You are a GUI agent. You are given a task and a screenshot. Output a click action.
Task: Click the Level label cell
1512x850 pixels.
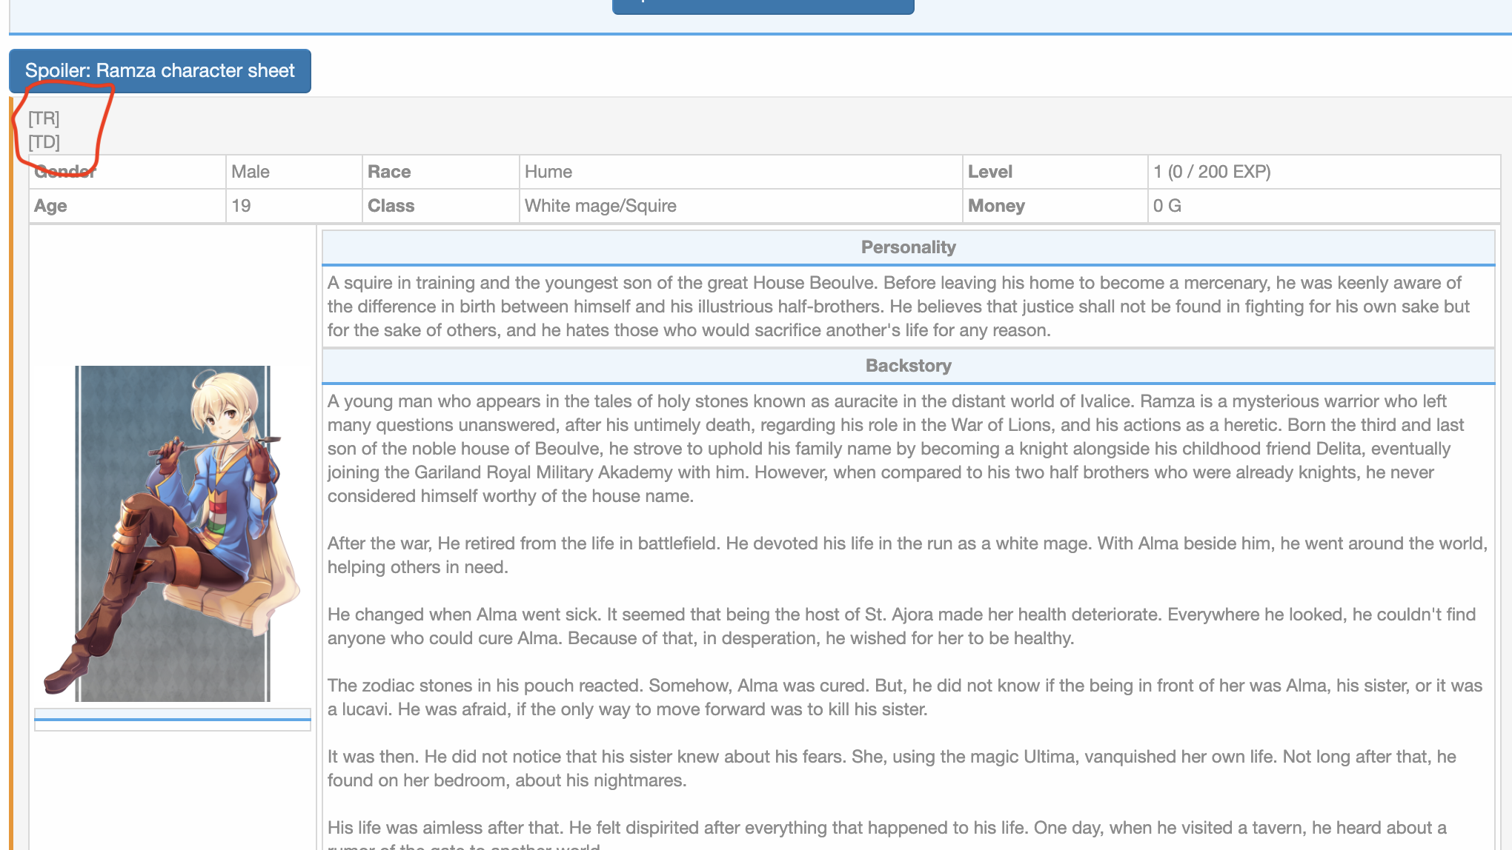click(989, 172)
